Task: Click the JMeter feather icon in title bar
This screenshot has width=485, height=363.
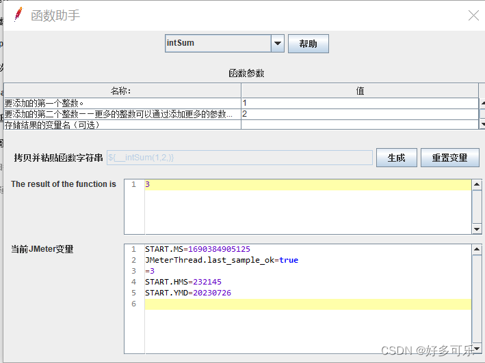Action: click(x=18, y=14)
